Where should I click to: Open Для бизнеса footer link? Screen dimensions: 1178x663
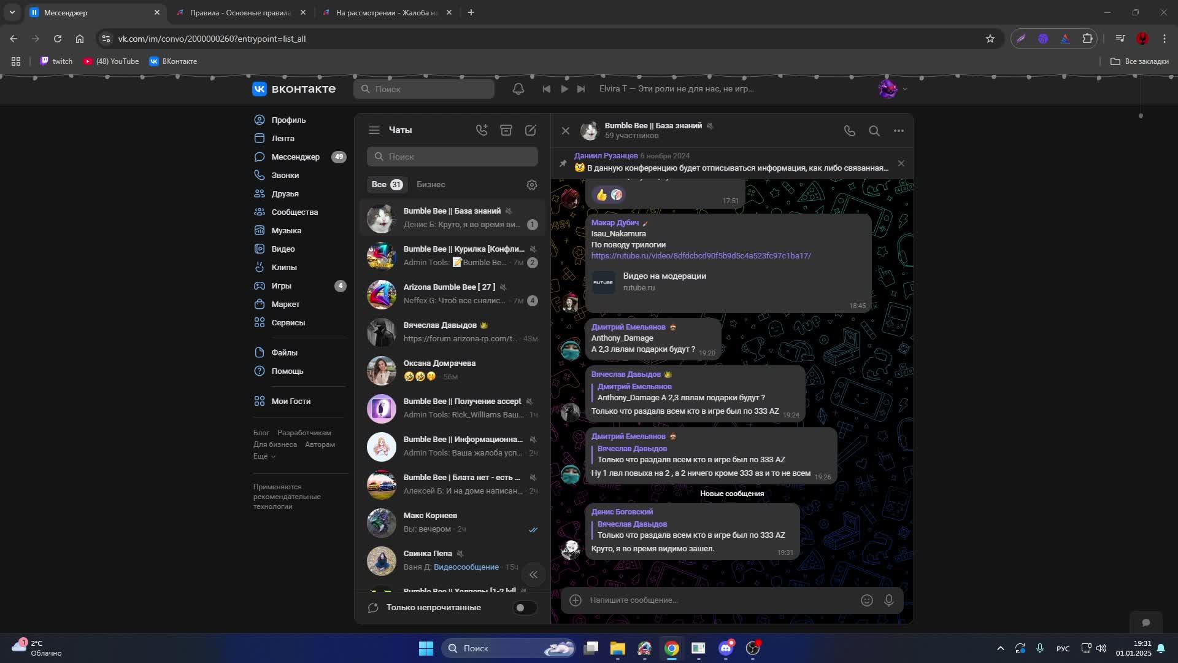(x=275, y=444)
